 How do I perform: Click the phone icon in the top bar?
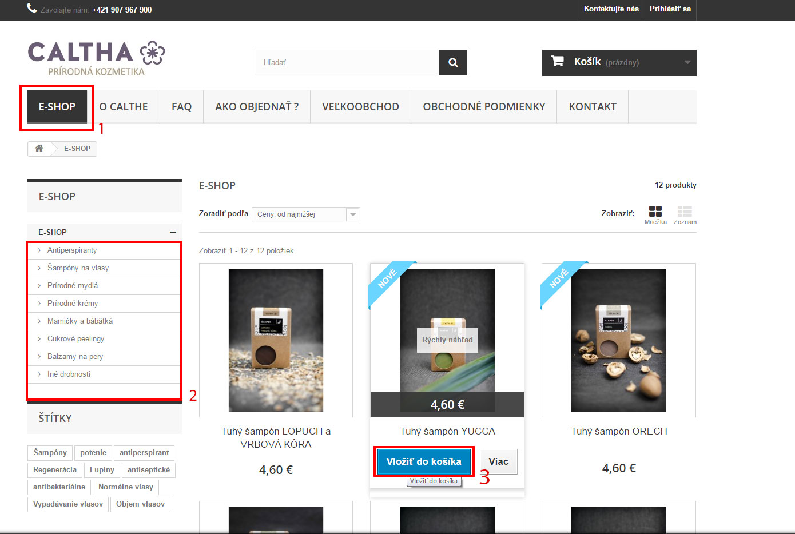[x=32, y=9]
